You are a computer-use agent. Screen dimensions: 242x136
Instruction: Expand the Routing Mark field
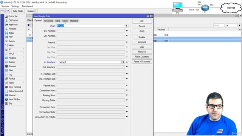[127, 95]
